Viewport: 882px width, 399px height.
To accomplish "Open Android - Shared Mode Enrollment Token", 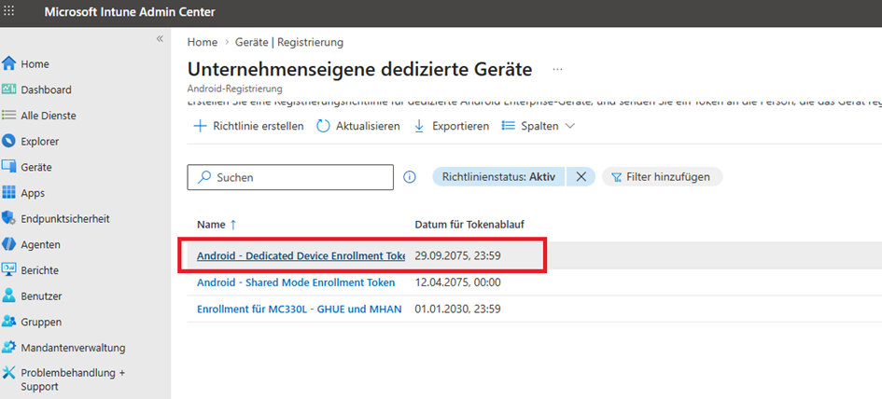I will tap(296, 282).
